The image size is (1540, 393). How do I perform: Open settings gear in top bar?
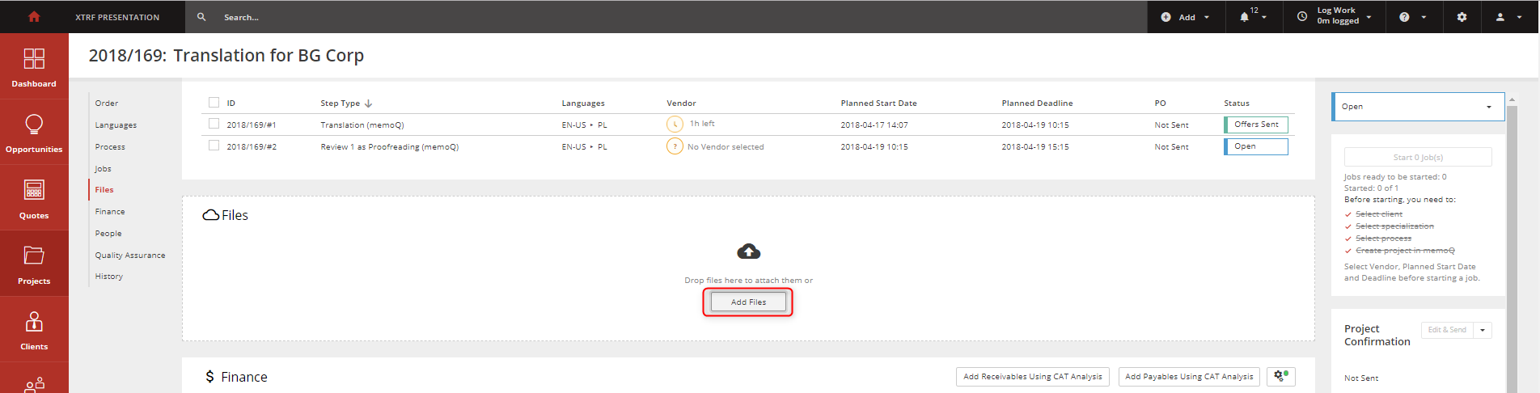click(x=1462, y=17)
